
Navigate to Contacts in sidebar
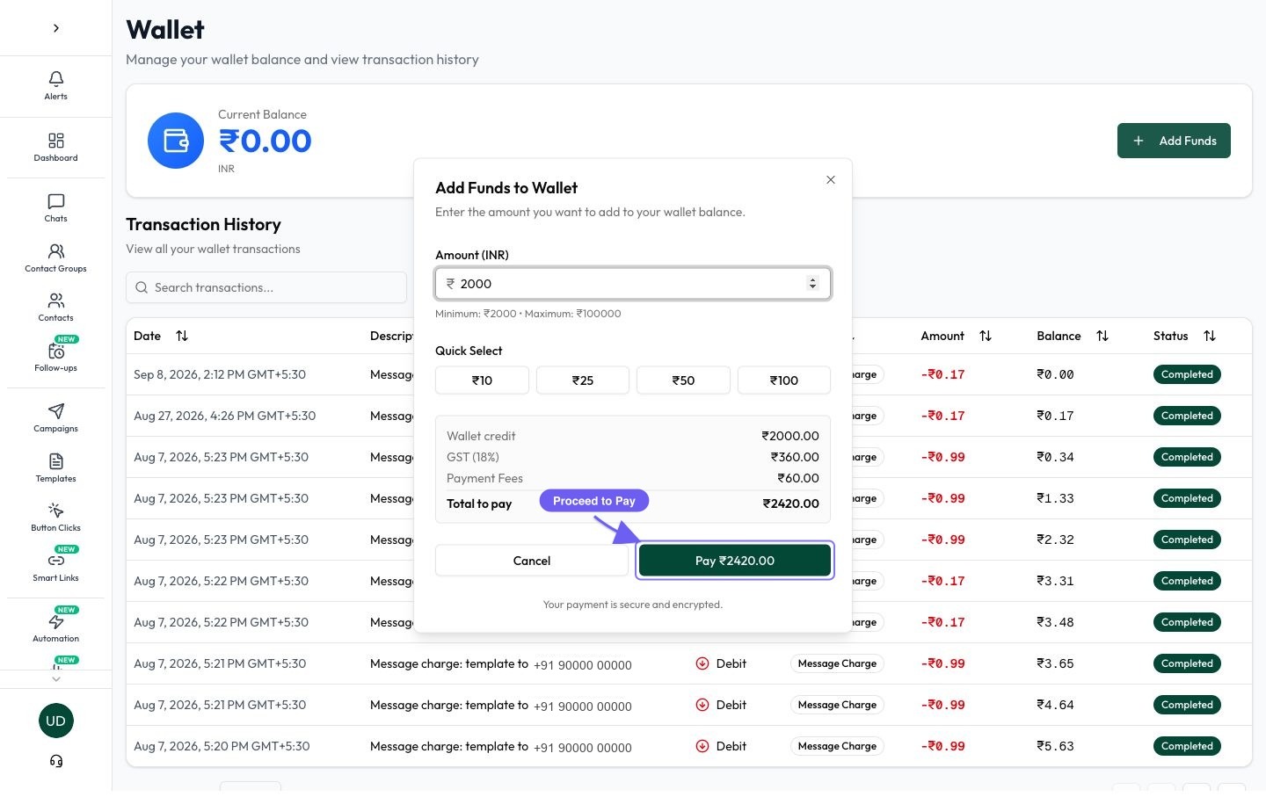55,308
